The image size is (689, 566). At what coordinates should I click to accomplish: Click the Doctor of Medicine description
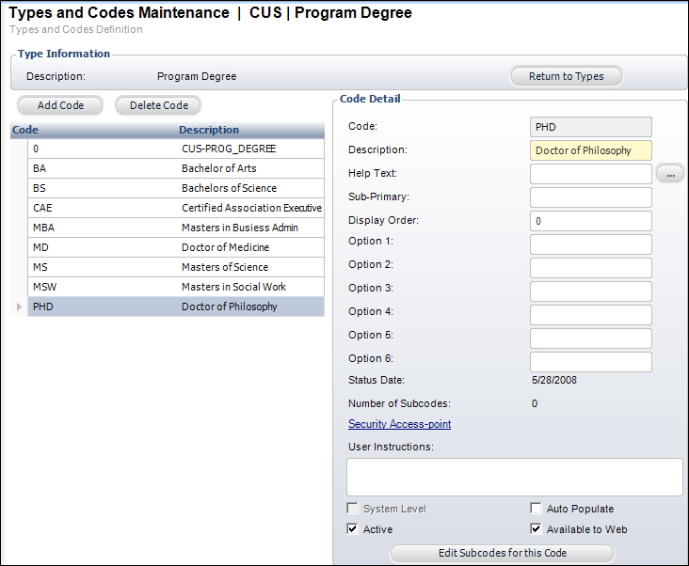(251, 247)
